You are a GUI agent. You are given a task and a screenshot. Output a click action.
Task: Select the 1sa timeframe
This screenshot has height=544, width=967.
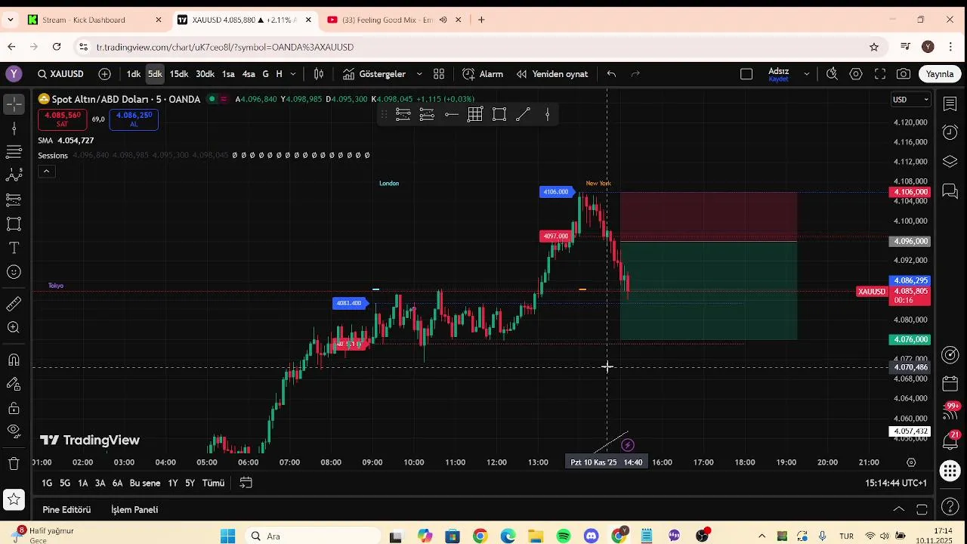[x=228, y=74]
